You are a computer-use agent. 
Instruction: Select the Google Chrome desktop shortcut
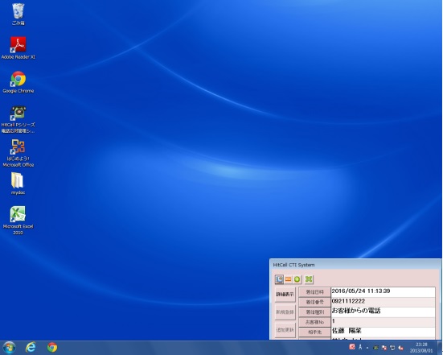click(x=18, y=82)
